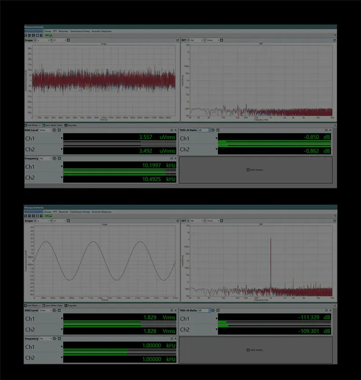Screen dimensions: 361x380
Task: Pop out the upper RMS Level meter
Action: (x=171, y=131)
